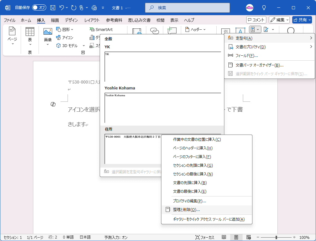Choose 文書の最後に挿入
This screenshot has width=316, height=241.
(207, 192)
